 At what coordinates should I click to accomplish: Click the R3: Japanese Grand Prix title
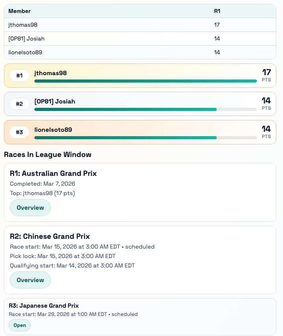pyautogui.click(x=44, y=306)
